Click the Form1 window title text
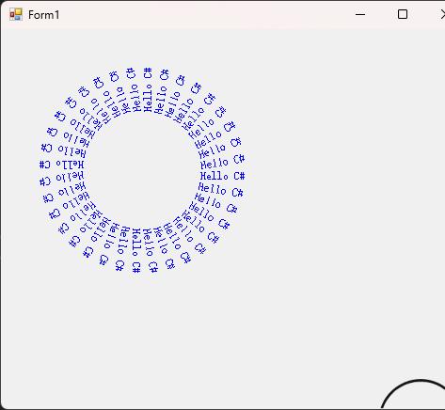The image size is (445, 410). point(43,15)
